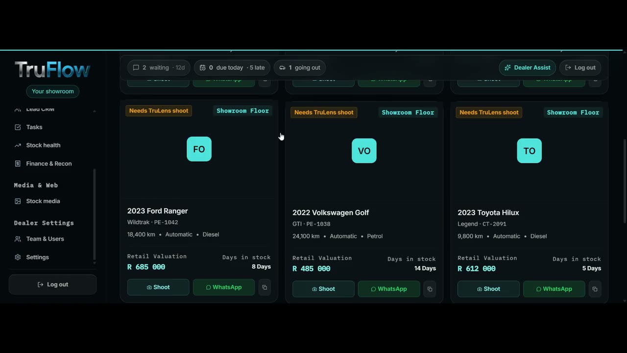Click the Dealer Assist sparkle icon

(508, 68)
